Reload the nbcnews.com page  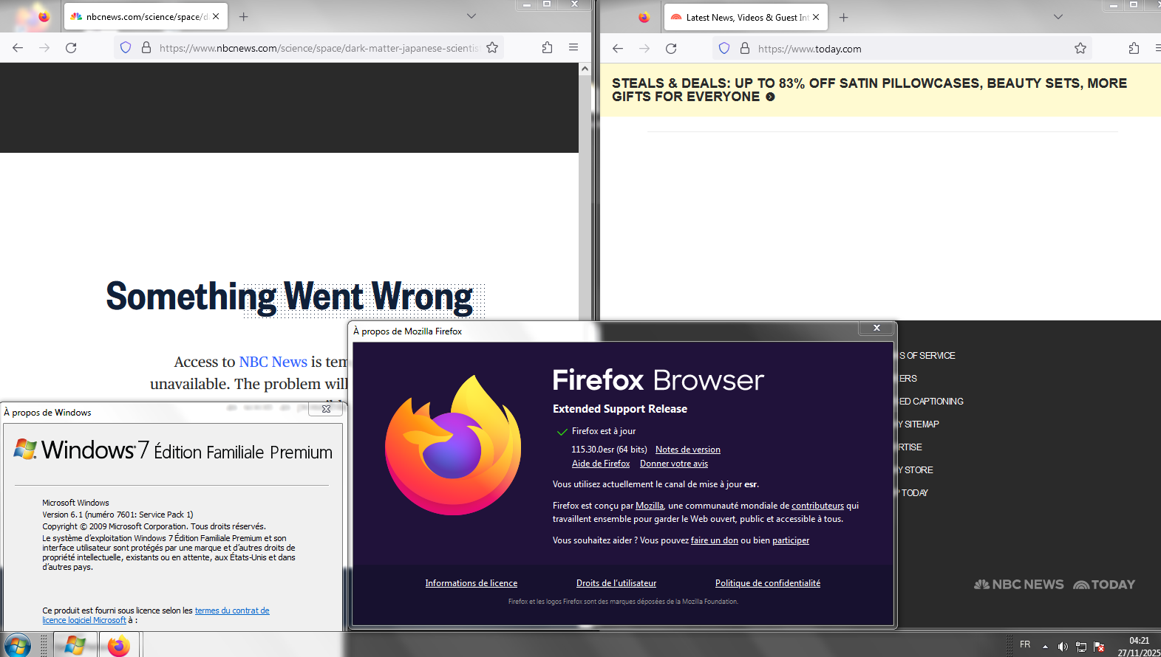click(x=71, y=48)
